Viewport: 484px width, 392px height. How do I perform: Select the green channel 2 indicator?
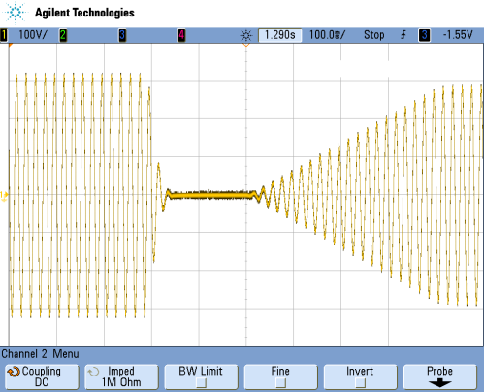pos(63,35)
